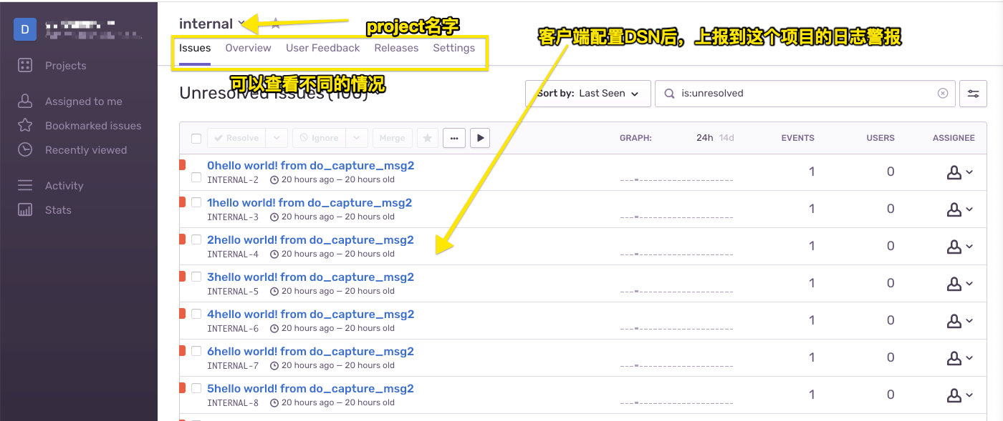Screen dimensions: 1003x421
Task: Open issue 0hello world! from do_capture_msg2
Action: (x=310, y=166)
